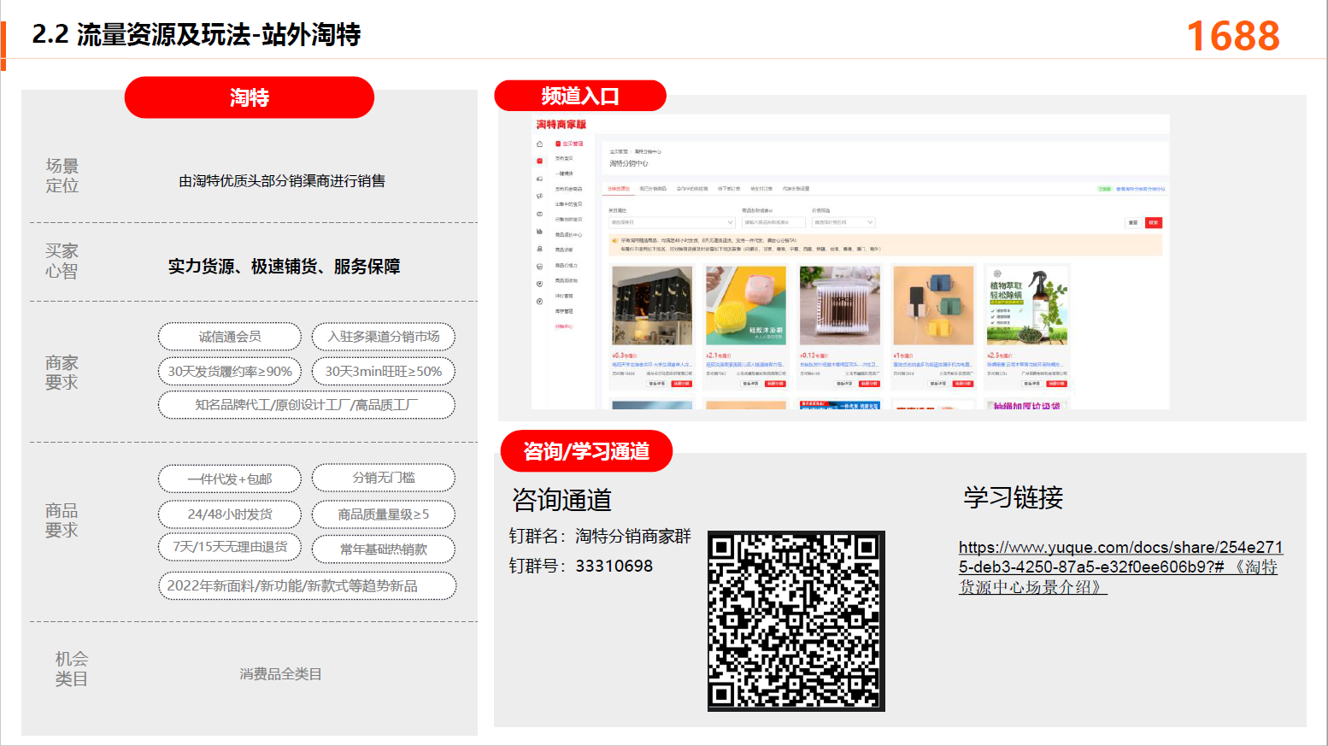Select the first tab under 淘特分销中心
This screenshot has width=1328, height=746.
click(619, 189)
